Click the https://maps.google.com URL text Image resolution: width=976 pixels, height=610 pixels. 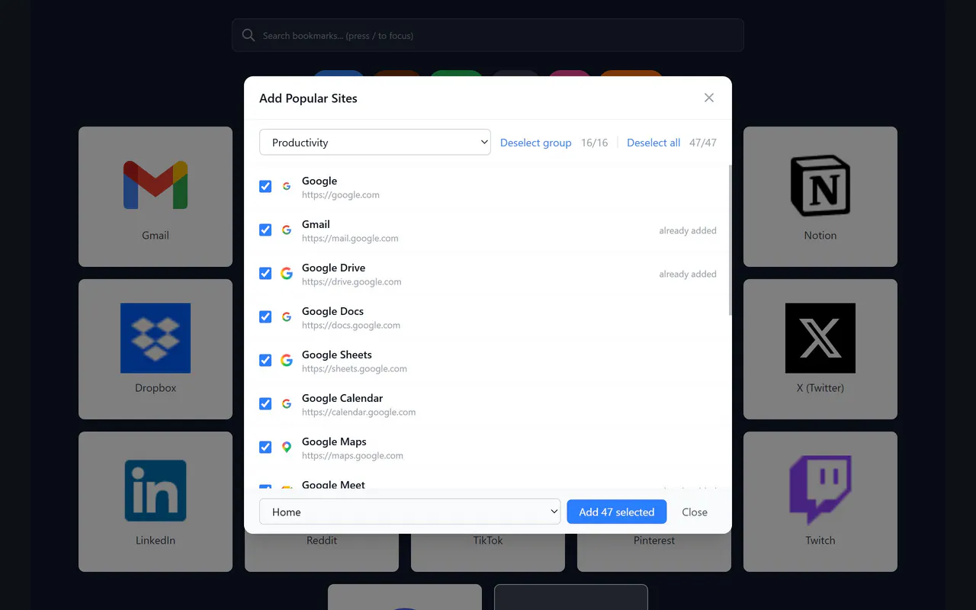(352, 455)
